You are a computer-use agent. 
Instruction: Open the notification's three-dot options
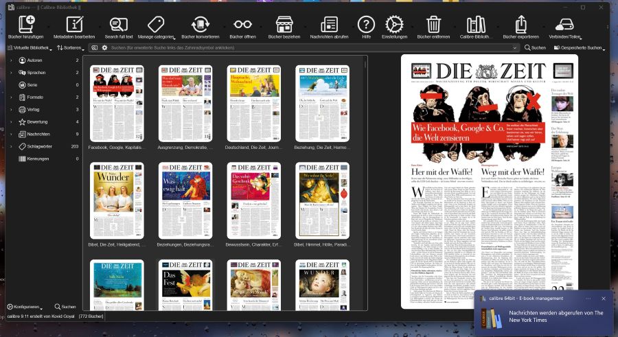click(x=588, y=299)
